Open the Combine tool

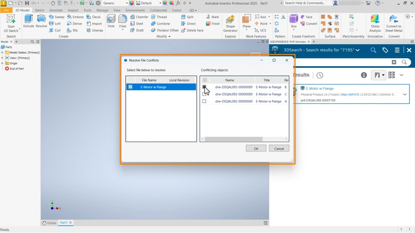coord(160,23)
